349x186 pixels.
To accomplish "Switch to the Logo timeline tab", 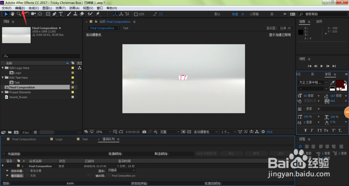I will click(x=59, y=139).
